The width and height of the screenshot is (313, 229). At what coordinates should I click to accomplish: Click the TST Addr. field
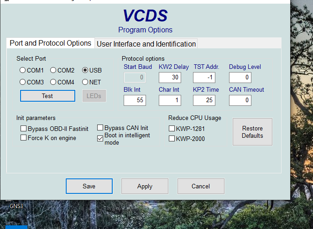coord(204,78)
